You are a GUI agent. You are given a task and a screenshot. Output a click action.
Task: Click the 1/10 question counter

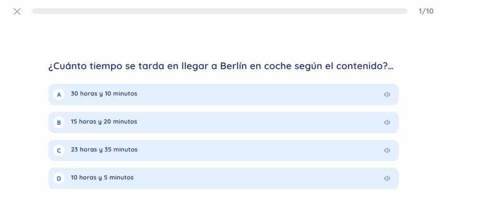pyautogui.click(x=426, y=11)
